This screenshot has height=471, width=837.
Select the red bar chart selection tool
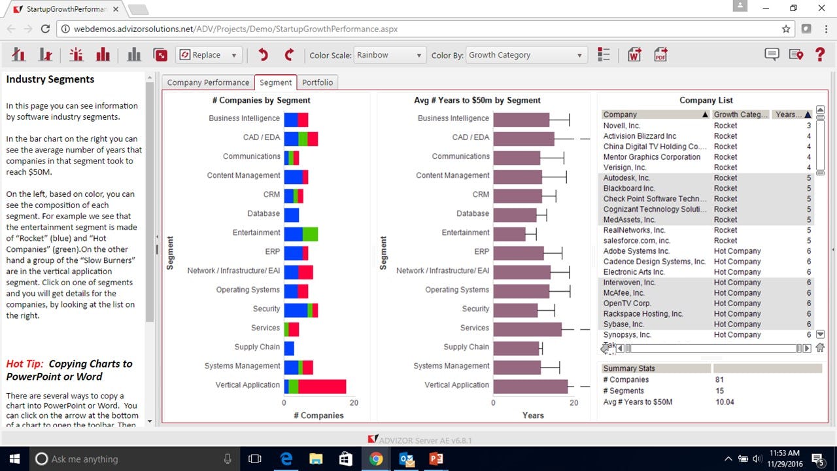[103, 55]
